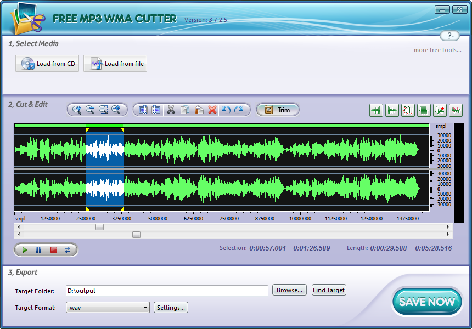Click inside the Target Folder field
The image size is (472, 329).
click(165, 291)
